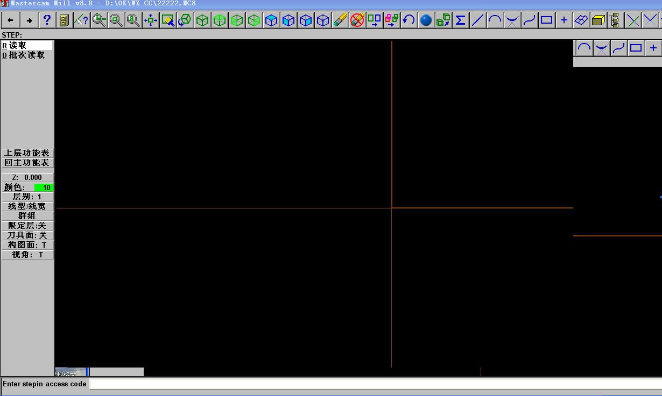Click the STEP: label
The image size is (662, 396).
tap(12, 35)
